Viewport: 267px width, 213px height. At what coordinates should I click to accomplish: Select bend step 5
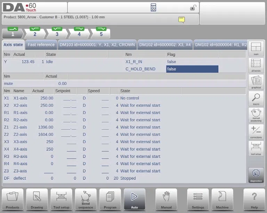coord(101,33)
